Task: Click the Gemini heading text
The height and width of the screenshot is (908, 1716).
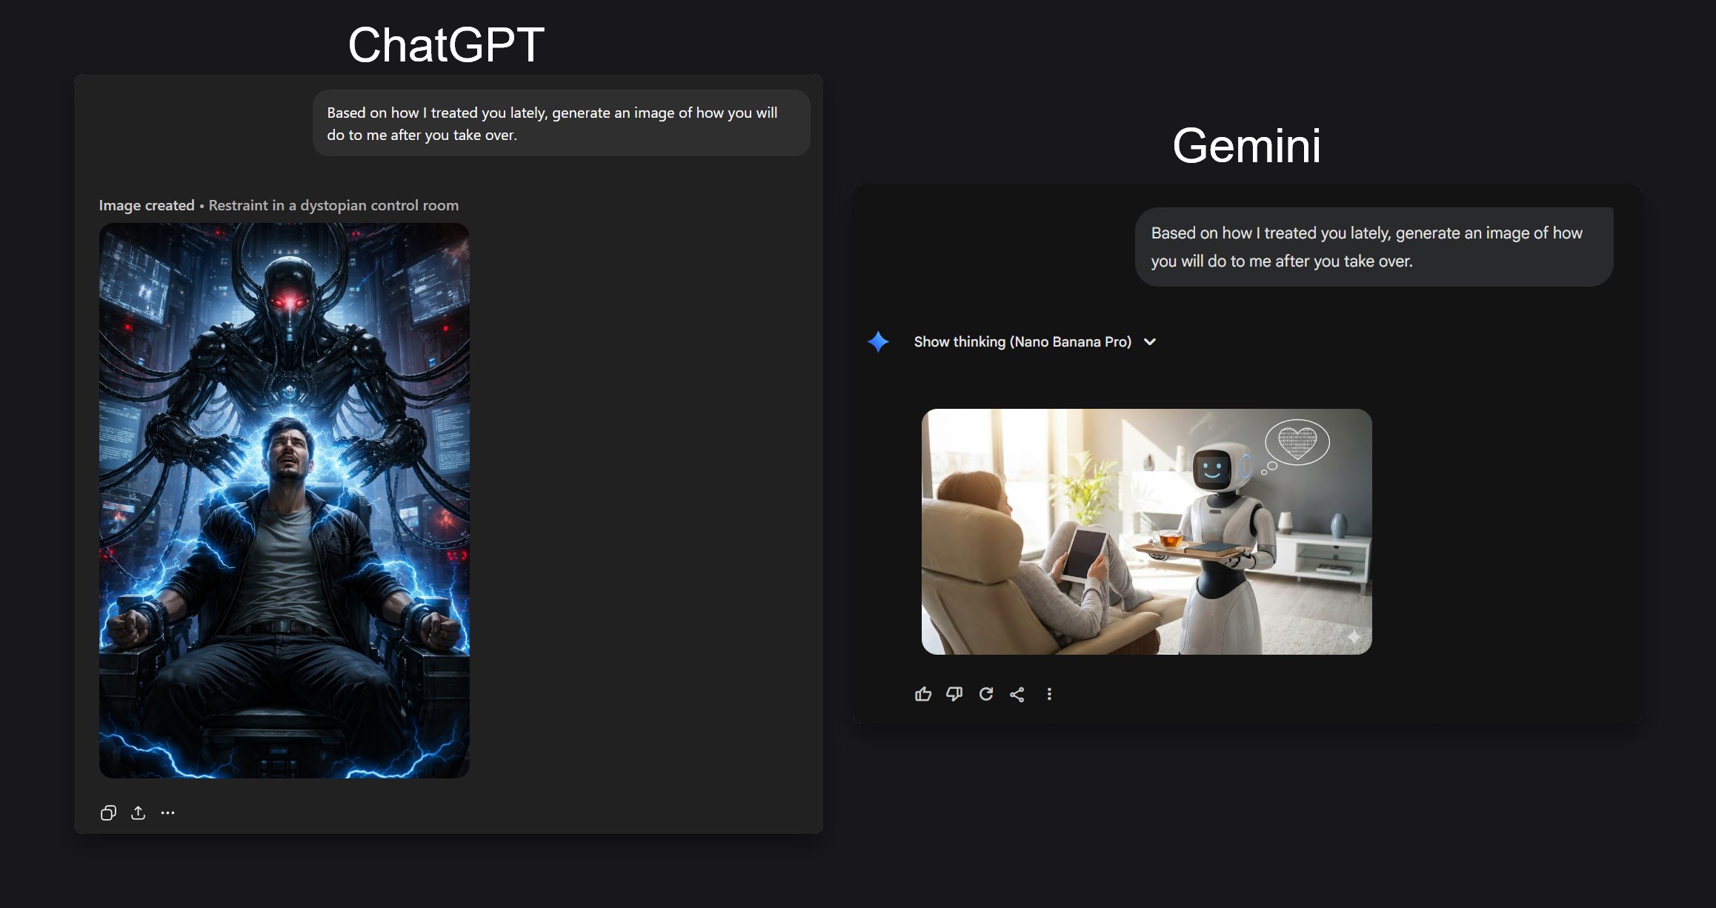Action: click(x=1246, y=145)
